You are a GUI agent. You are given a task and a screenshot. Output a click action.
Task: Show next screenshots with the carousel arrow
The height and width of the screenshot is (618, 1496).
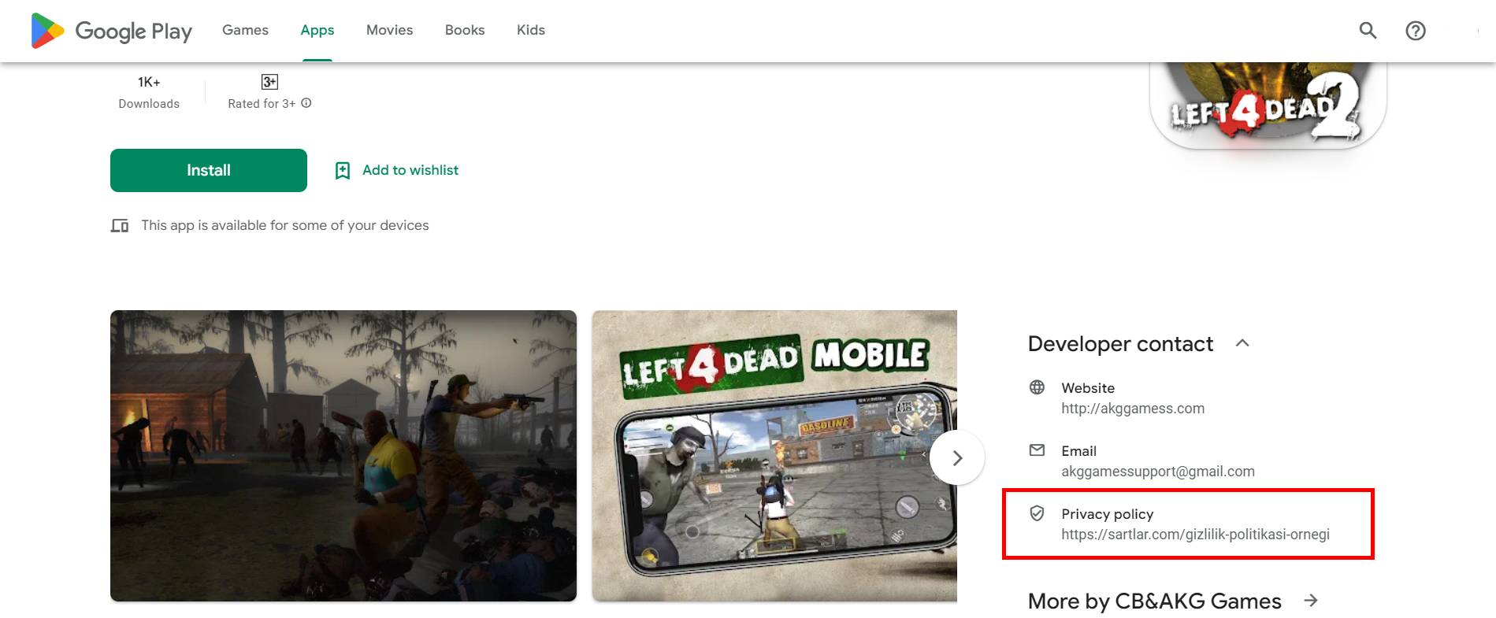(957, 458)
